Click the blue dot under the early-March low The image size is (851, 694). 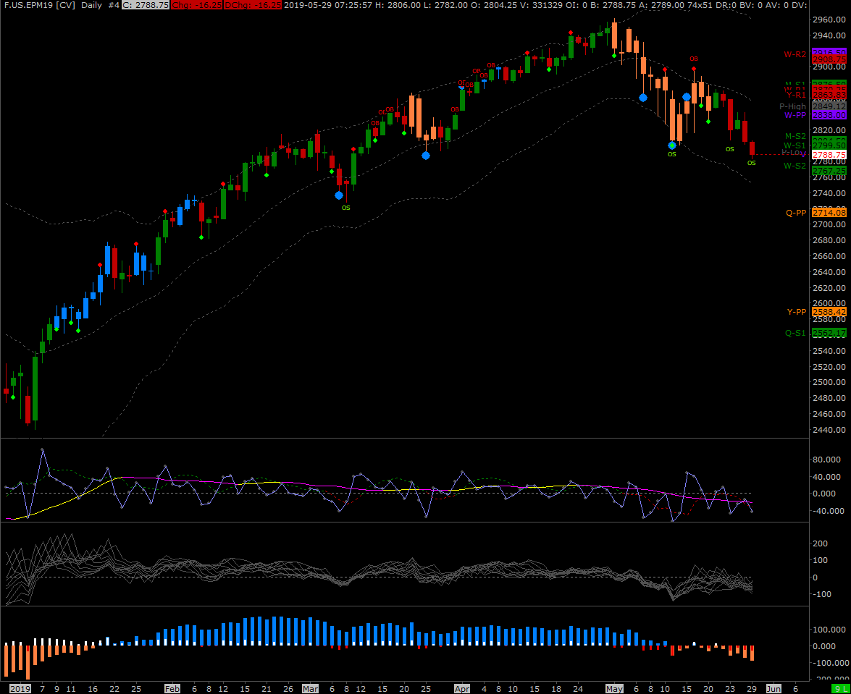tap(339, 195)
